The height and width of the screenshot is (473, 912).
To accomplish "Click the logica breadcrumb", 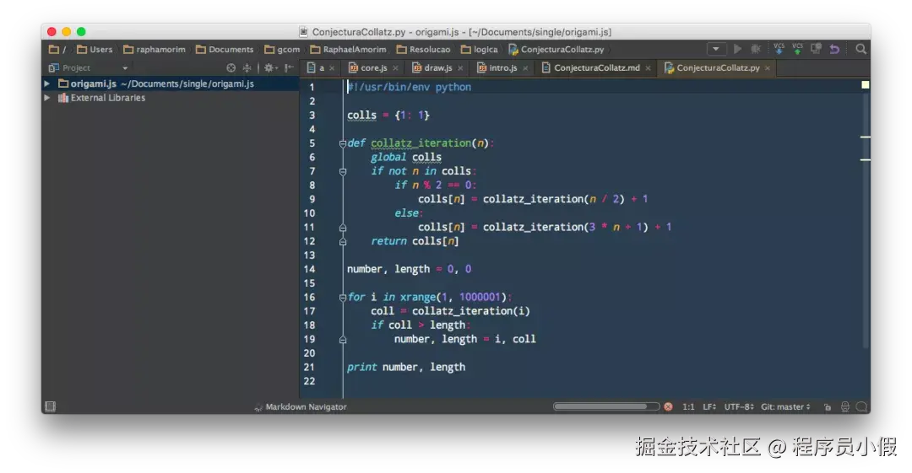I will (480, 50).
